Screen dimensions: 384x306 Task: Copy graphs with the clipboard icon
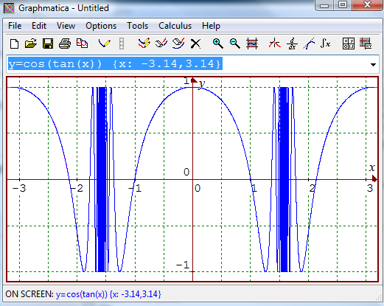click(x=82, y=44)
